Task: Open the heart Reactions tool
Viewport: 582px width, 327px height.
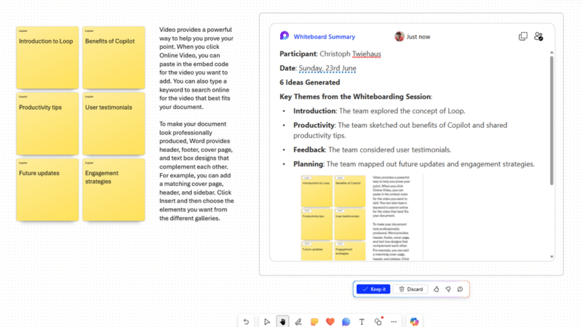Action: 330,321
